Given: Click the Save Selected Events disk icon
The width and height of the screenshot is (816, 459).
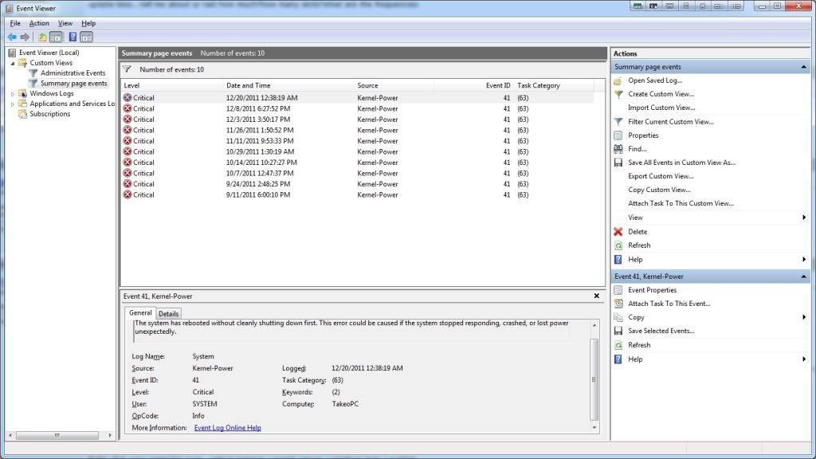Looking at the screenshot, I should coord(618,331).
